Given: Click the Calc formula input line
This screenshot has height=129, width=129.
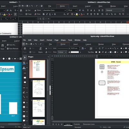Looking at the screenshot, I should tap(90, 19).
